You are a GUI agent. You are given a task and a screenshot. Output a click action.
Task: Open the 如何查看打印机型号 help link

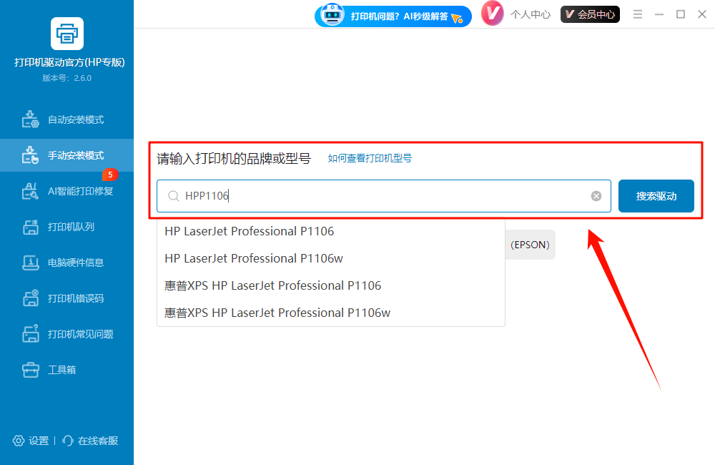370,159
